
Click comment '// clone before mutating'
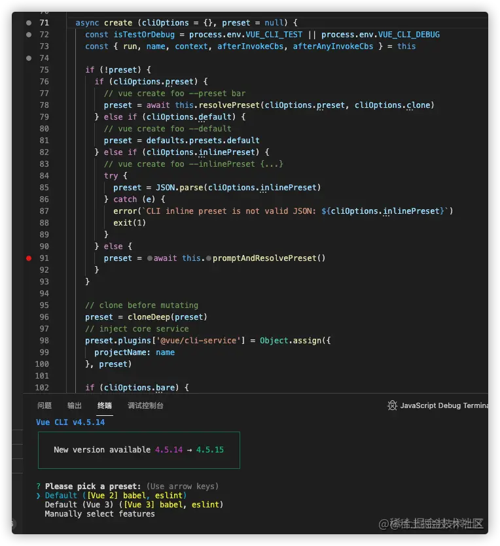[x=142, y=305]
